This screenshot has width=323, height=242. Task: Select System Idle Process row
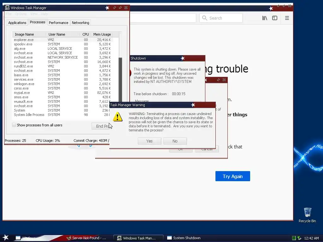61,115
